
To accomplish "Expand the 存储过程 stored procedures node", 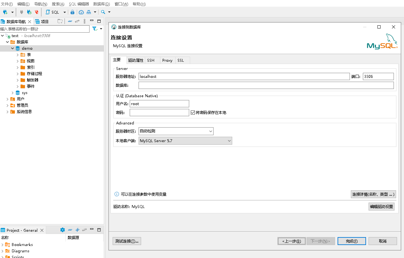I will click(x=18, y=74).
